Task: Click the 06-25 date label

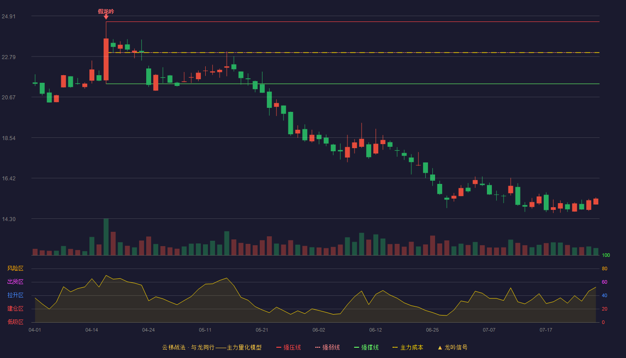Action: (432, 330)
